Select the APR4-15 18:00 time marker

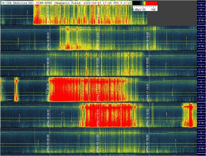[x=148, y=143]
